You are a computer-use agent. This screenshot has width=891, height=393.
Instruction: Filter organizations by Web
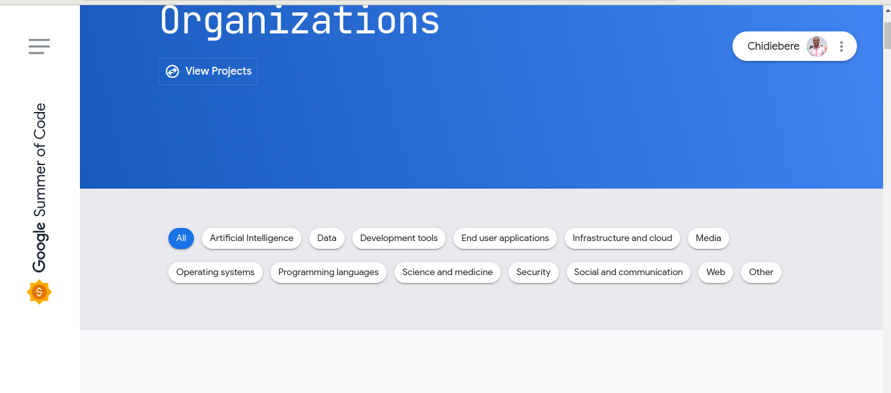pyautogui.click(x=716, y=272)
